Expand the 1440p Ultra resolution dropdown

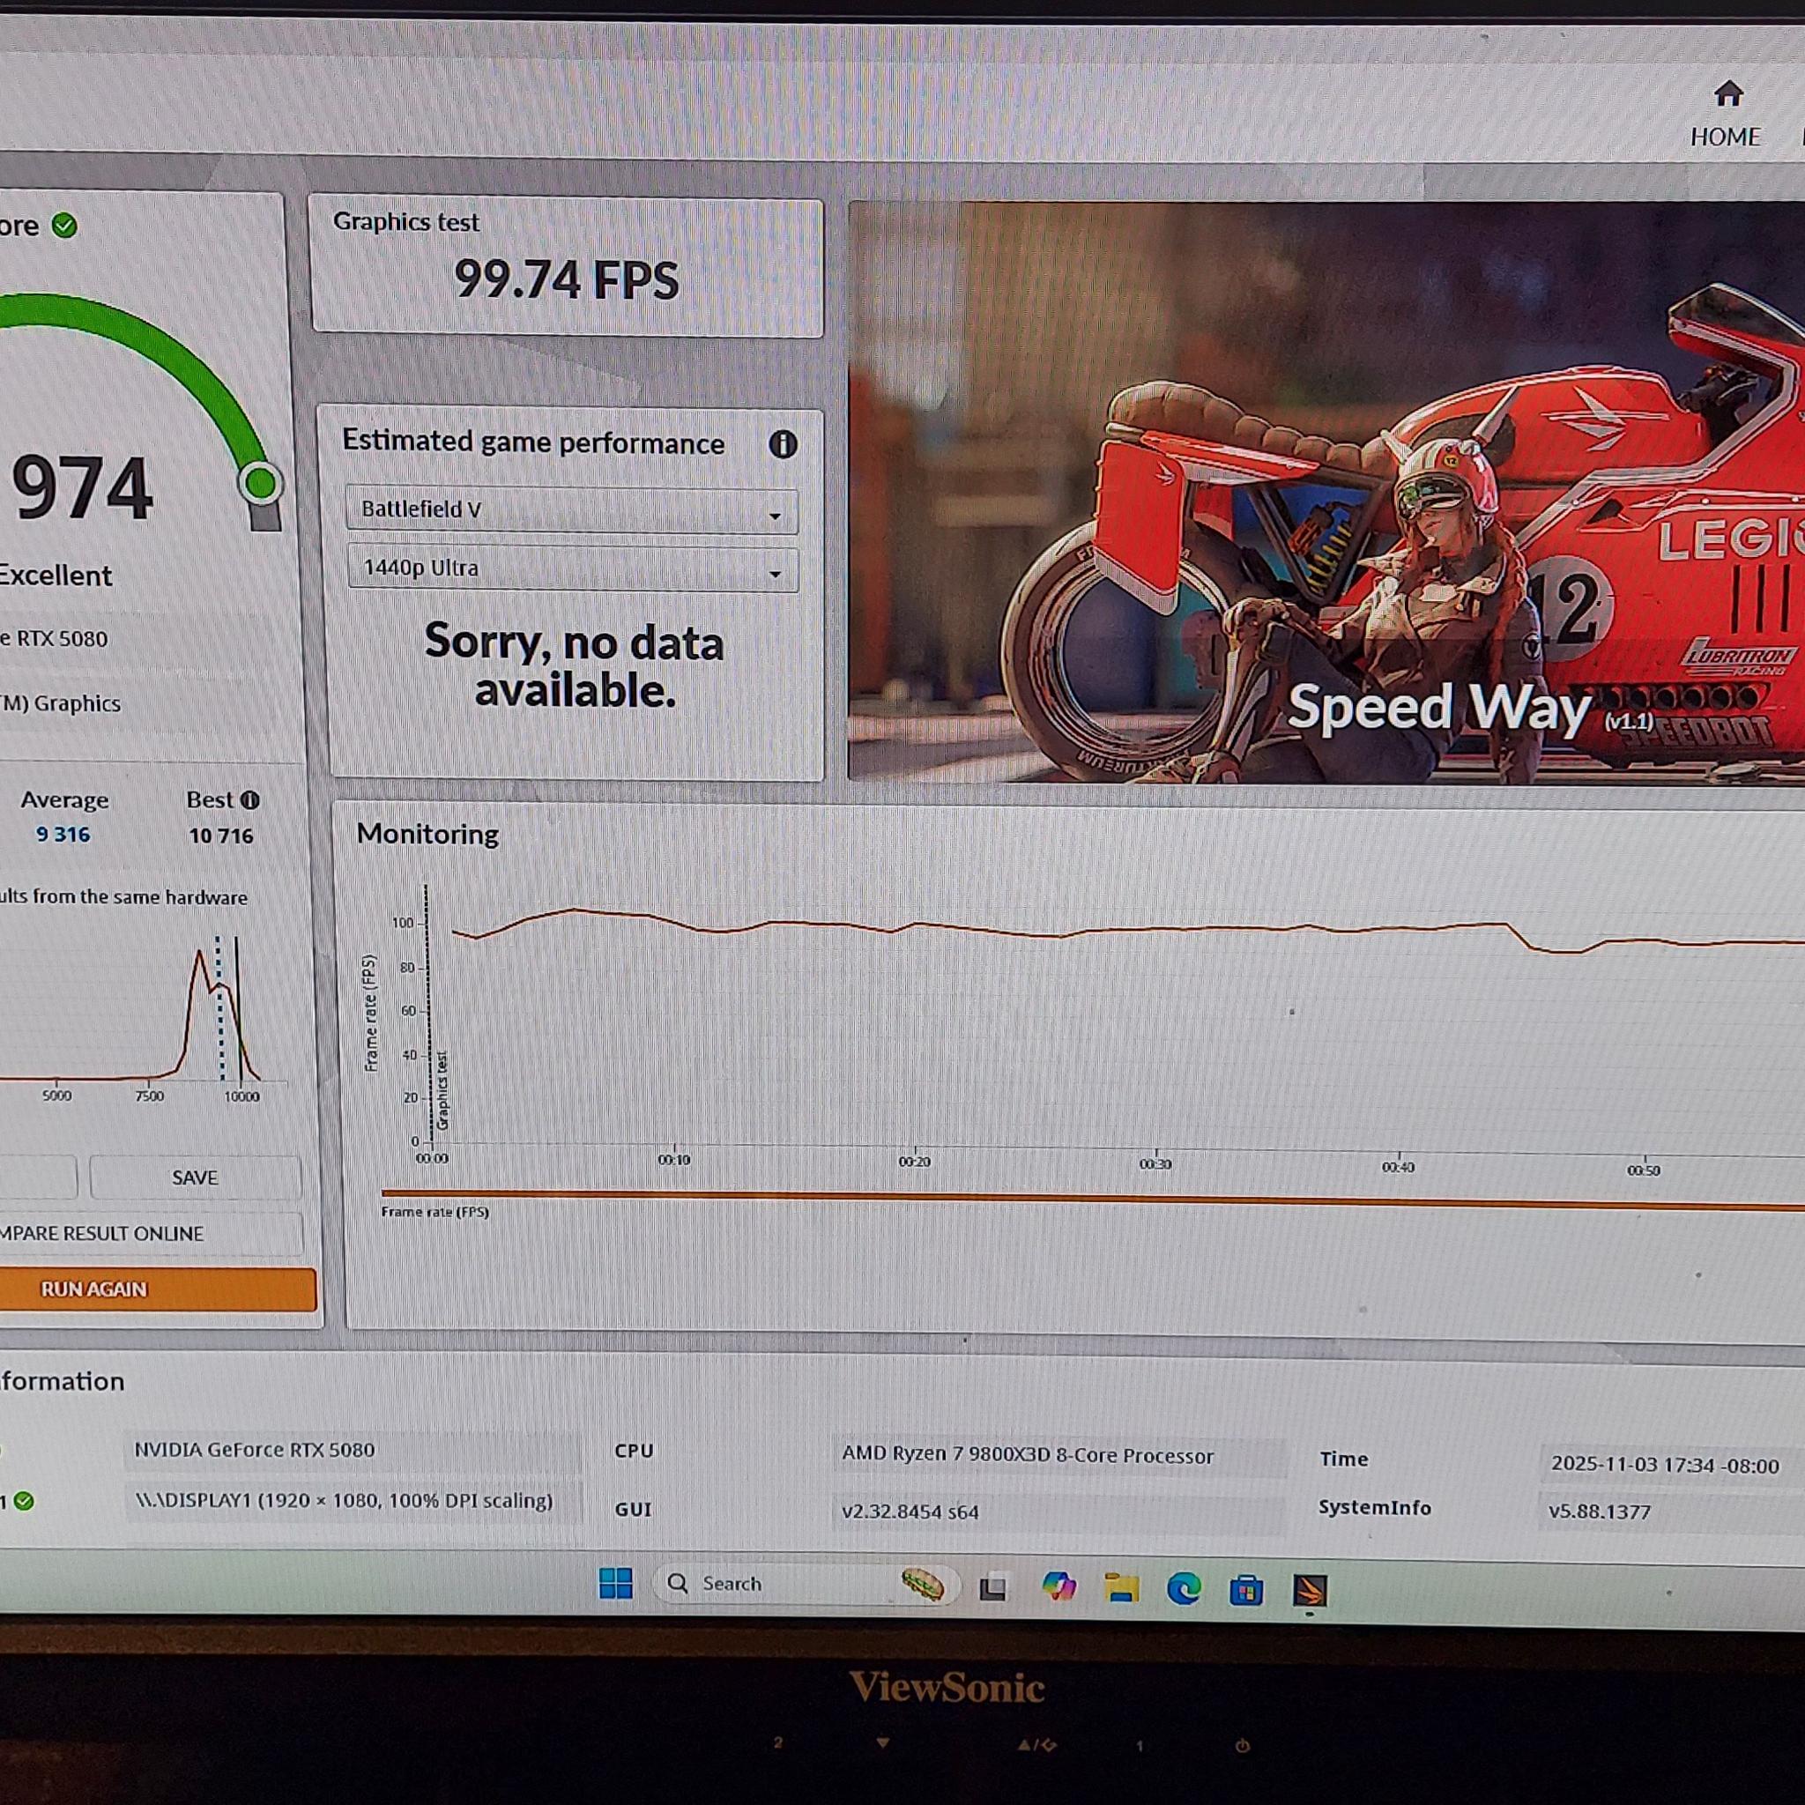click(572, 569)
